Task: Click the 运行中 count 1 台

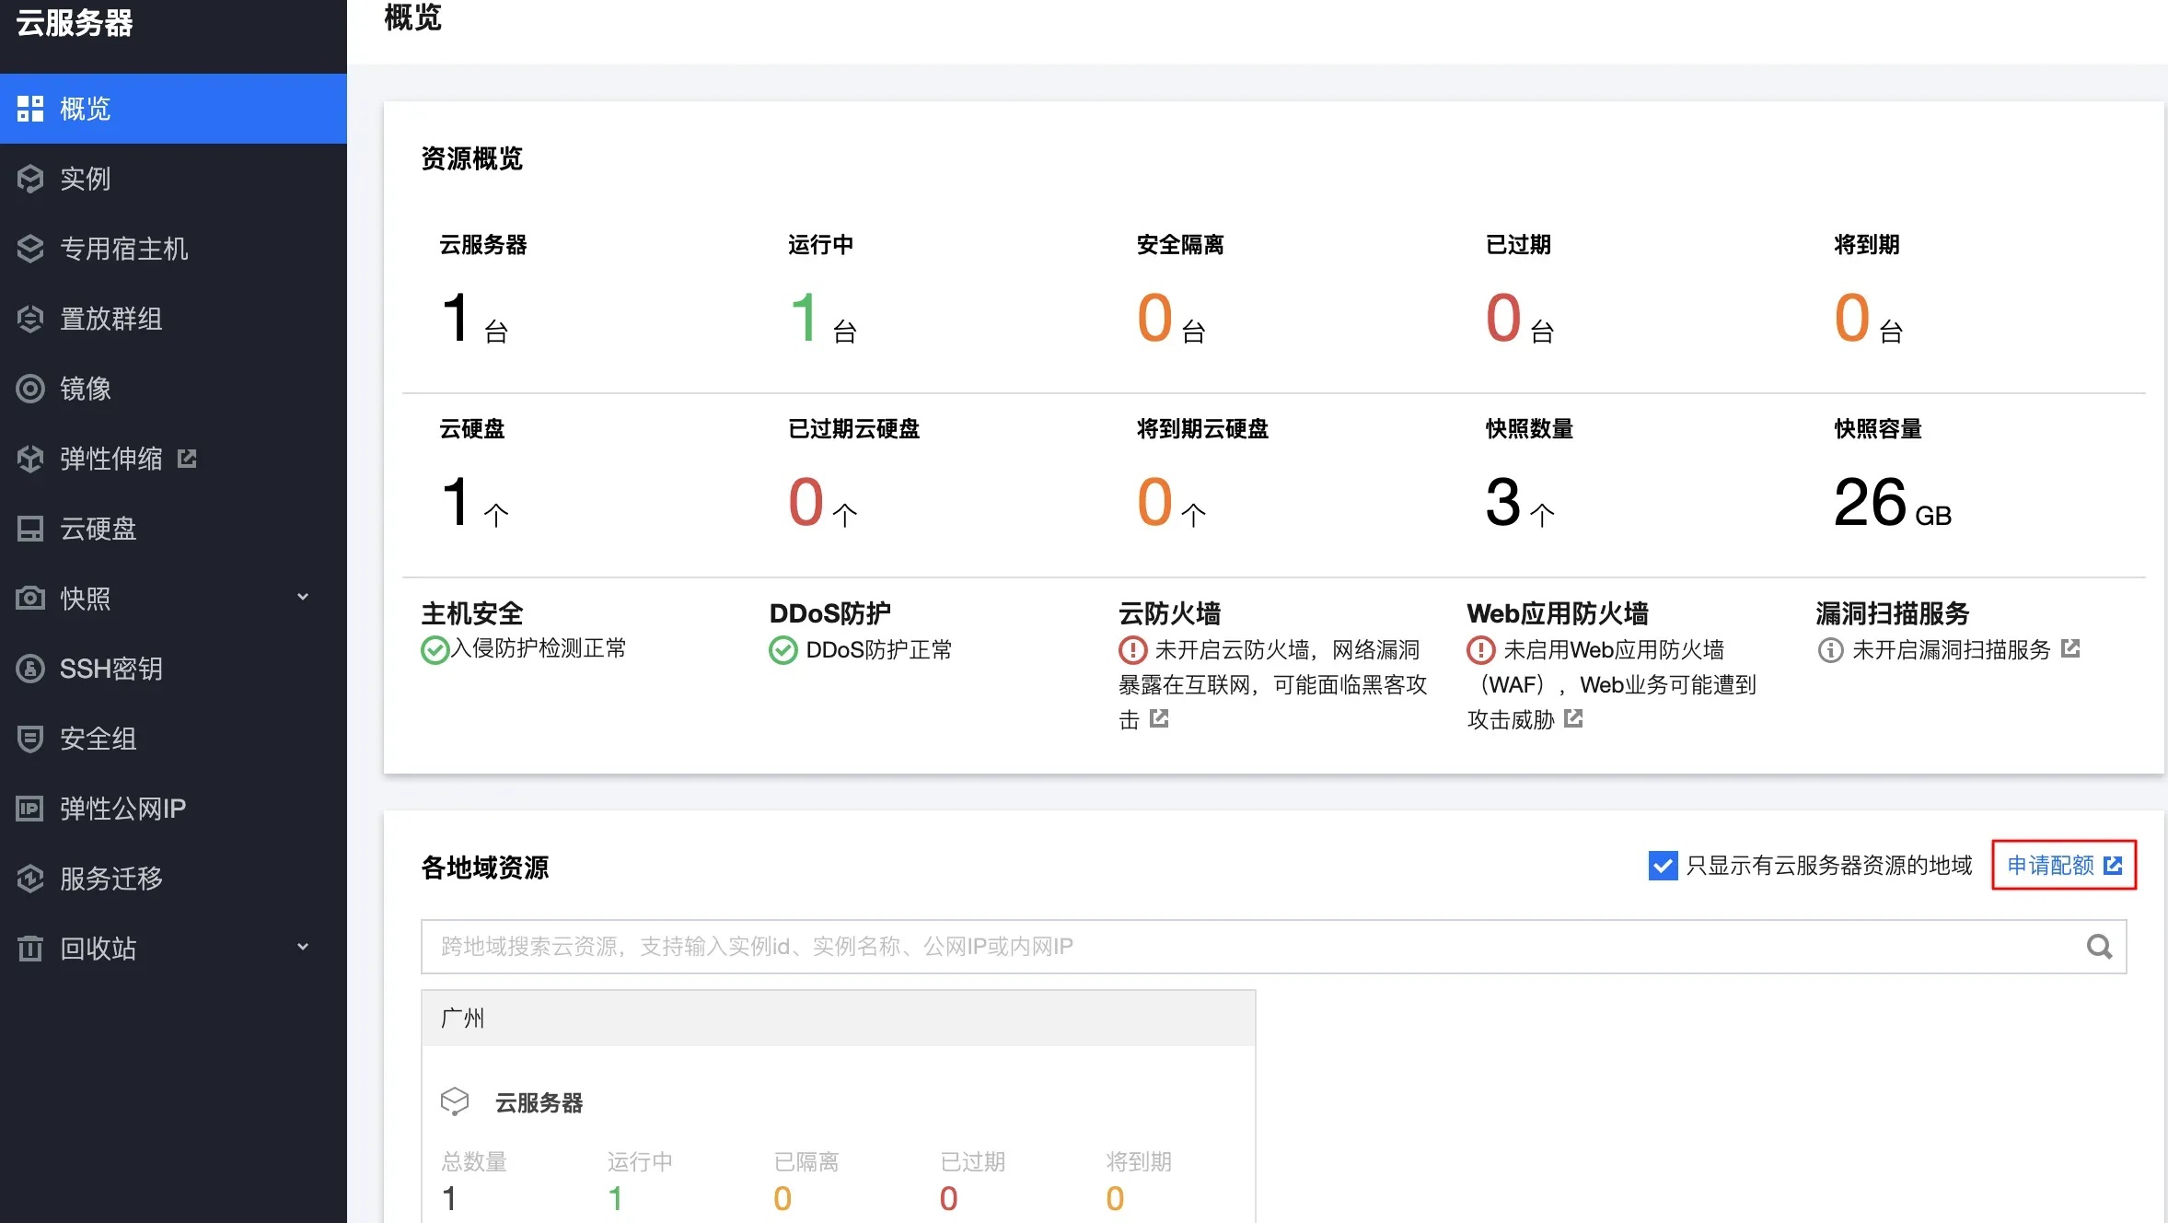Action: point(824,319)
